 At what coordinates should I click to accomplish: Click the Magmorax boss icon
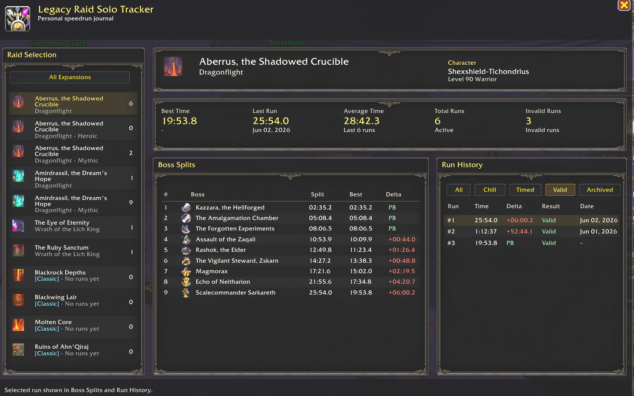(x=186, y=271)
